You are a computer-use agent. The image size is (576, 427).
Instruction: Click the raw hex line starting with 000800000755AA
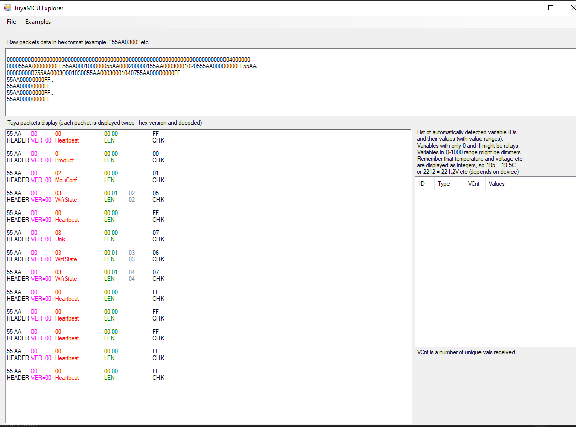click(95, 73)
